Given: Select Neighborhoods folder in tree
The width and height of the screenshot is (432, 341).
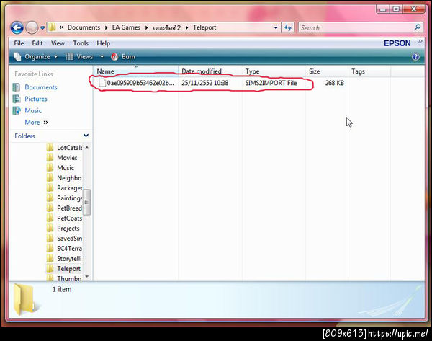Looking at the screenshot, I should click(69, 178).
